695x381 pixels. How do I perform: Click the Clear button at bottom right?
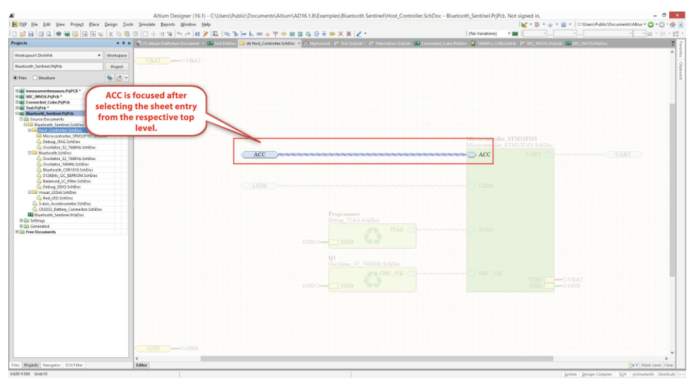click(x=669, y=365)
